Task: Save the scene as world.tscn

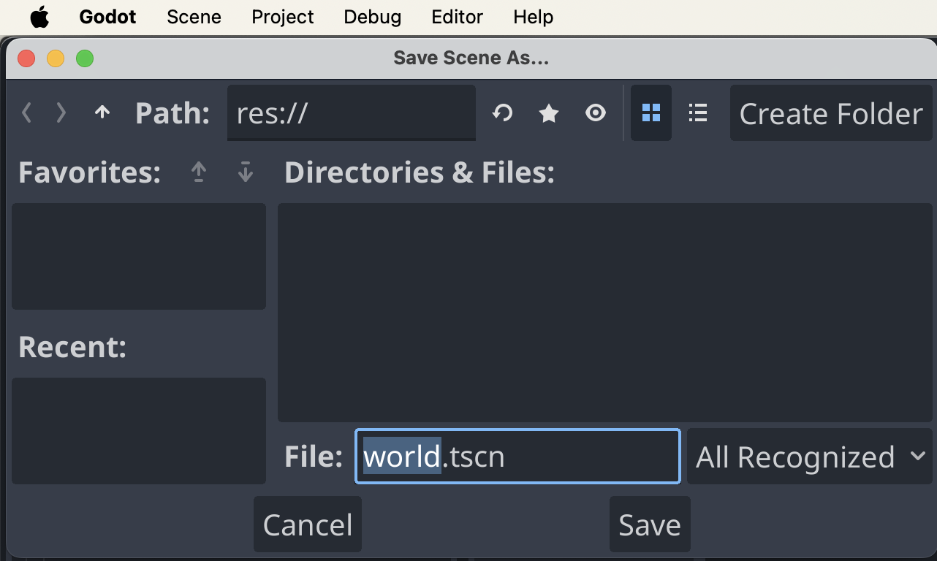Action: (x=649, y=524)
